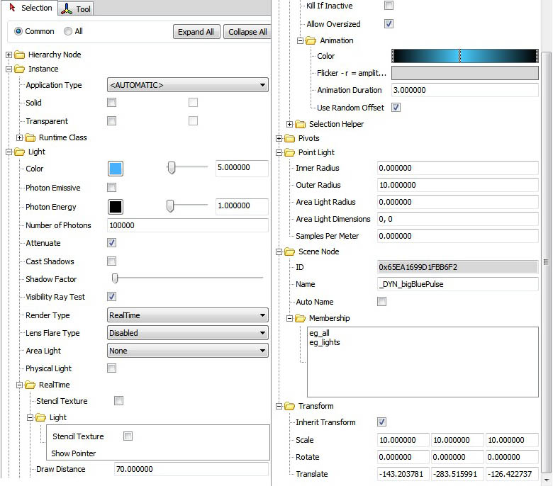Click the Shadow Factor slider handle
This screenshot has width=553, height=486.
pos(115,278)
